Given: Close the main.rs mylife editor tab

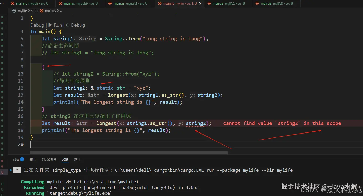Looking at the screenshot, I should pyautogui.click(x=200, y=4).
